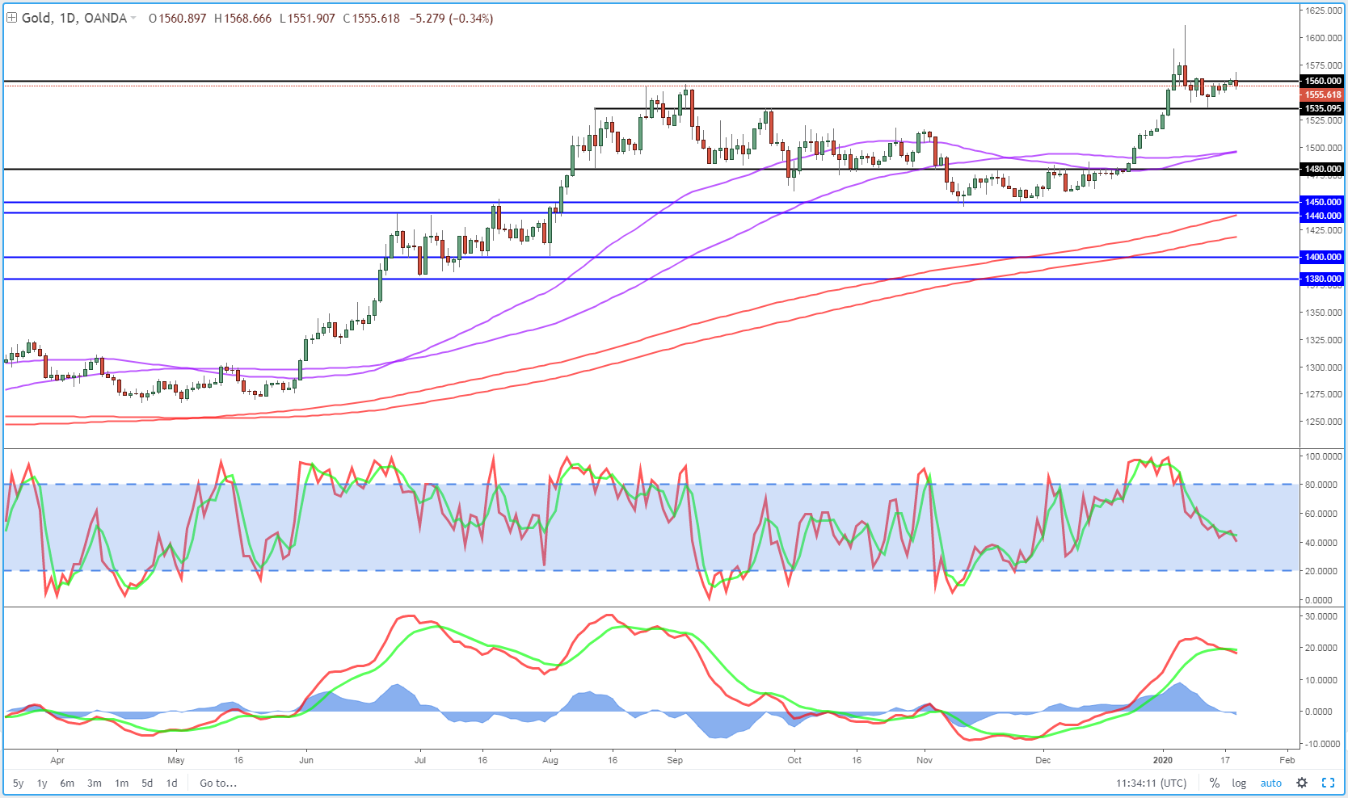
Task: Open the Gold symbol dropdown arrow
Action: click(133, 19)
